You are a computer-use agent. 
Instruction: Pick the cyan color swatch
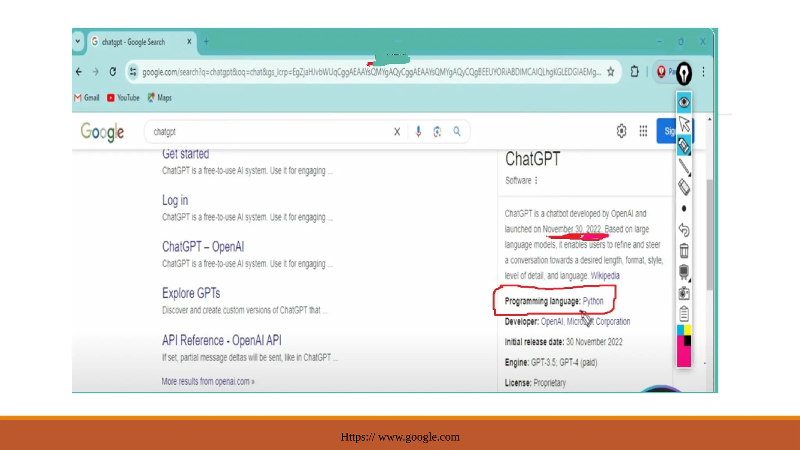(680, 330)
